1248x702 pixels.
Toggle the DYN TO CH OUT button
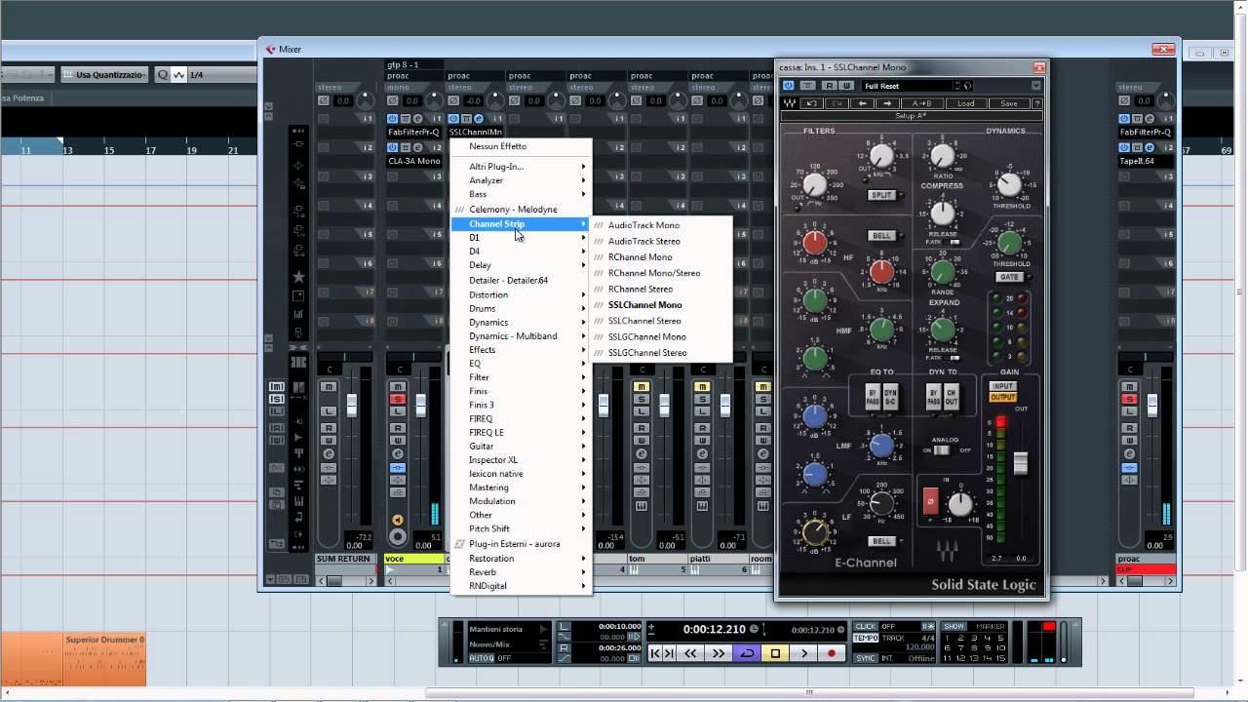point(951,397)
